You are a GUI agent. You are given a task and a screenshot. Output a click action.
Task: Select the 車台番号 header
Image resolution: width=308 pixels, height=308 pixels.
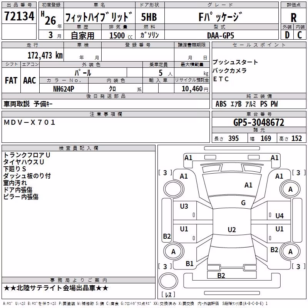click(x=259, y=114)
